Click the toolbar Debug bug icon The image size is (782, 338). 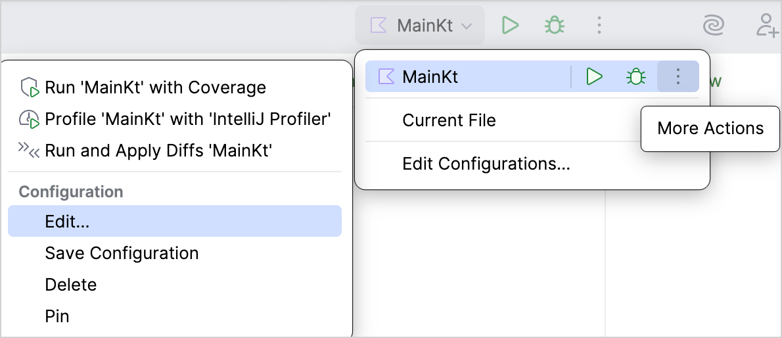point(554,25)
